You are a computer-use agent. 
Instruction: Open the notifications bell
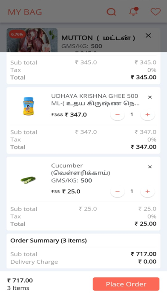[x=134, y=12]
